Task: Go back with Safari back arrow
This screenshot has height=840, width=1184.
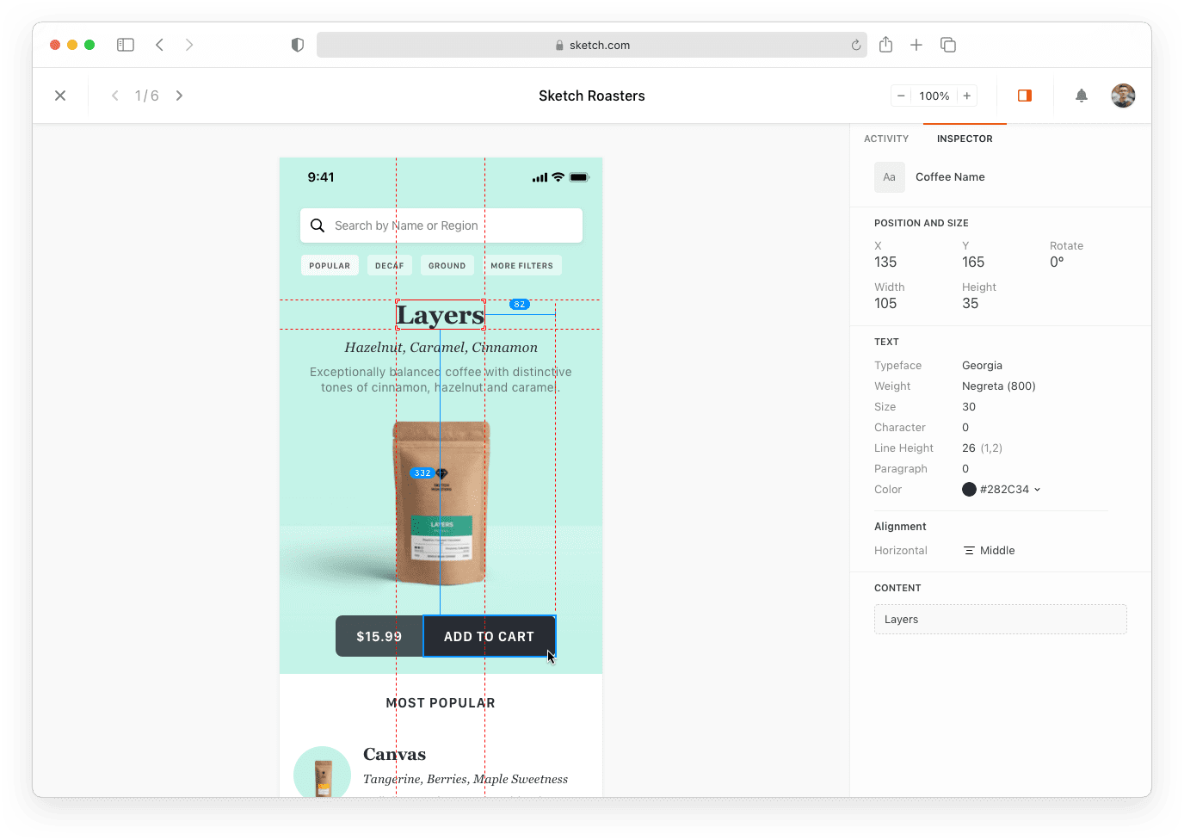Action: click(x=159, y=45)
